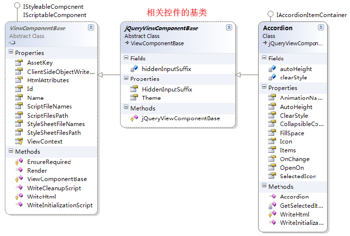Click the IAccordionItemContainer interface label
The width and height of the screenshot is (350, 236).
pos(312,15)
